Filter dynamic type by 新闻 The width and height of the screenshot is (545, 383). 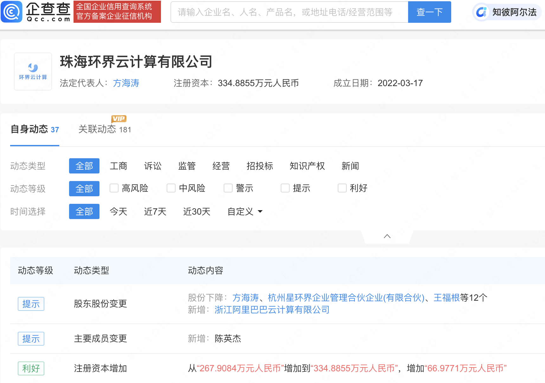coord(350,166)
